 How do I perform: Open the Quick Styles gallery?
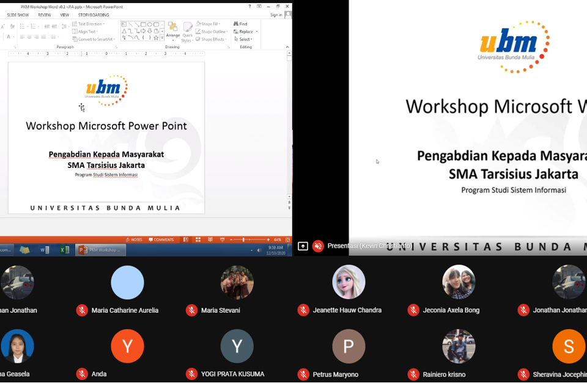click(188, 32)
